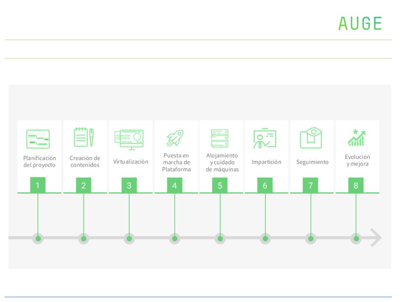
Task: Click the notepad and pen icon
Action: 84,137
